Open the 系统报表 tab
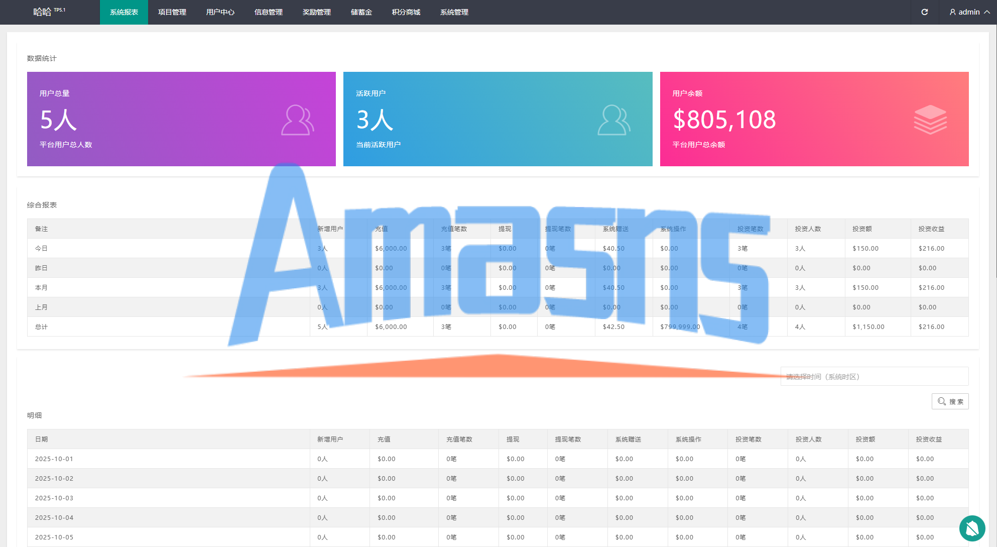997x547 pixels. [124, 12]
